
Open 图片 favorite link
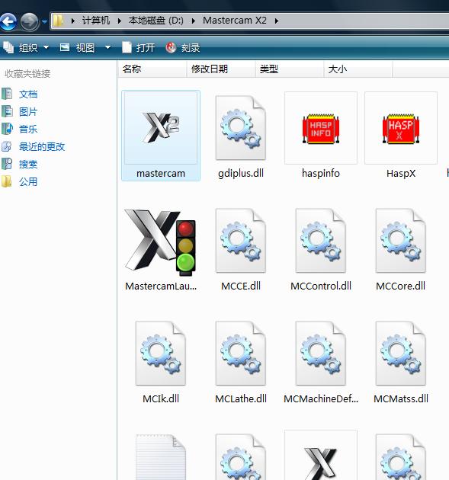coord(28,112)
